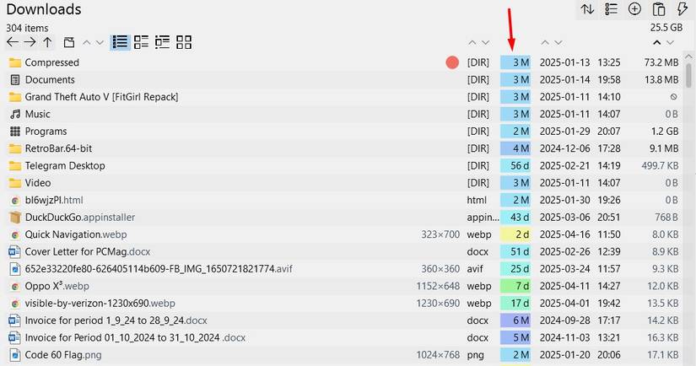
Task: Click the previous history chevron next to tab icon
Action: [x=87, y=43]
